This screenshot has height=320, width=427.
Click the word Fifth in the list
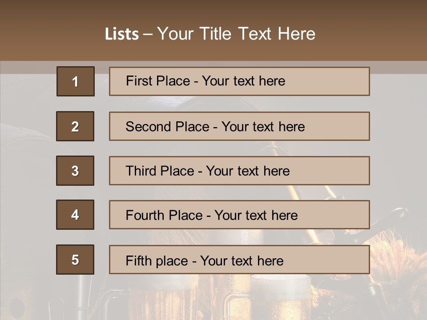138,260
